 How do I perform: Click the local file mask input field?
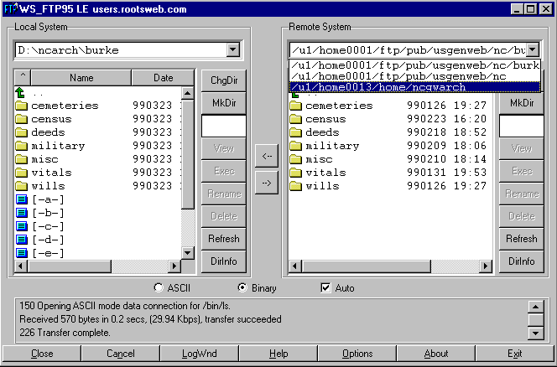(x=223, y=126)
